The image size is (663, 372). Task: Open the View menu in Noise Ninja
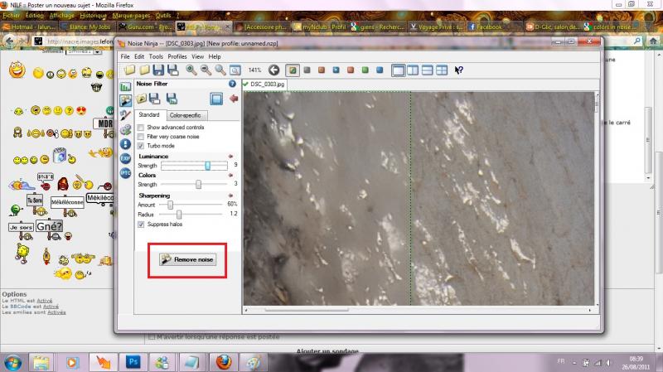[197, 56]
